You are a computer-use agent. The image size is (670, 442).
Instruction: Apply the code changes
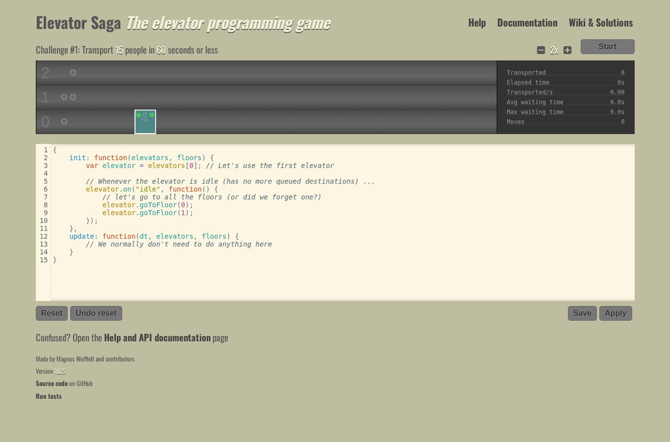[x=615, y=313]
